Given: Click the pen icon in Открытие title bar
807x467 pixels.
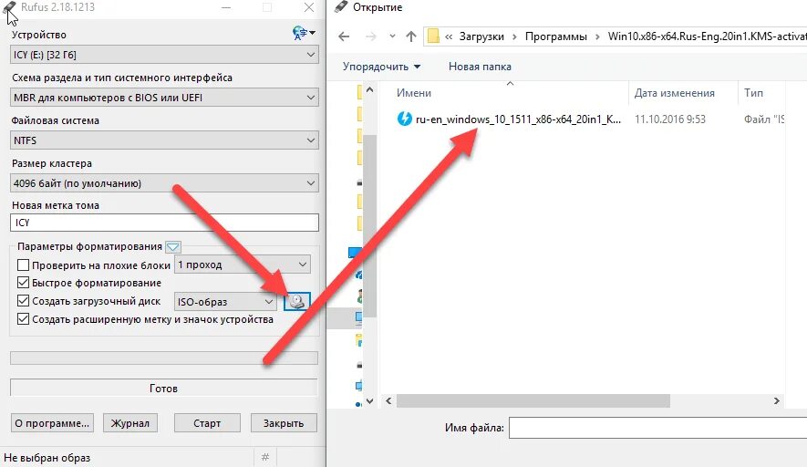Looking at the screenshot, I should [x=340, y=7].
